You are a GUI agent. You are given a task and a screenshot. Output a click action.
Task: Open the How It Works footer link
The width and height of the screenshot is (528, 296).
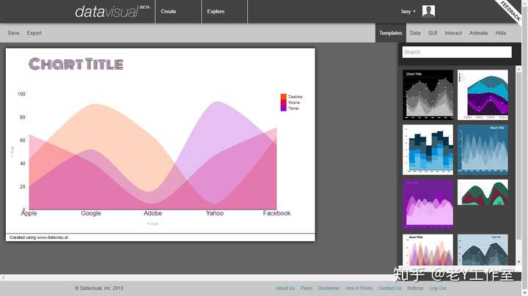coord(359,288)
